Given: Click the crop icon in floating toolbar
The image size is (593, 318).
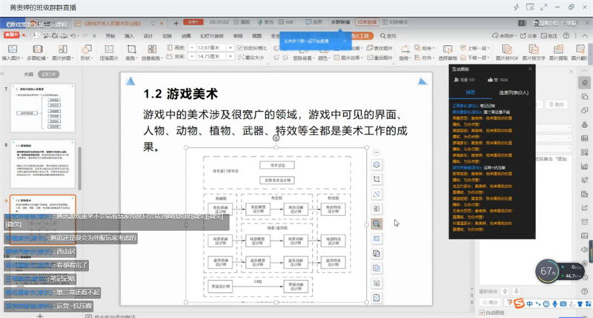Looking at the screenshot, I should pyautogui.click(x=377, y=179).
